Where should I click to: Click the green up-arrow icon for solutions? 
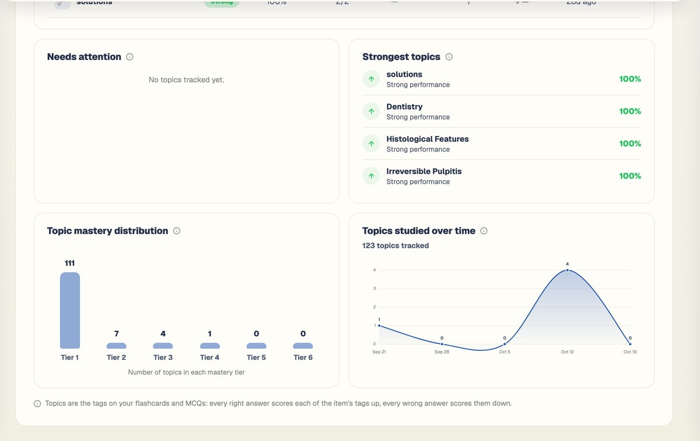click(x=371, y=79)
